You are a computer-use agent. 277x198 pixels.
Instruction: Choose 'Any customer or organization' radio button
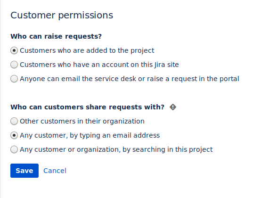14,149
